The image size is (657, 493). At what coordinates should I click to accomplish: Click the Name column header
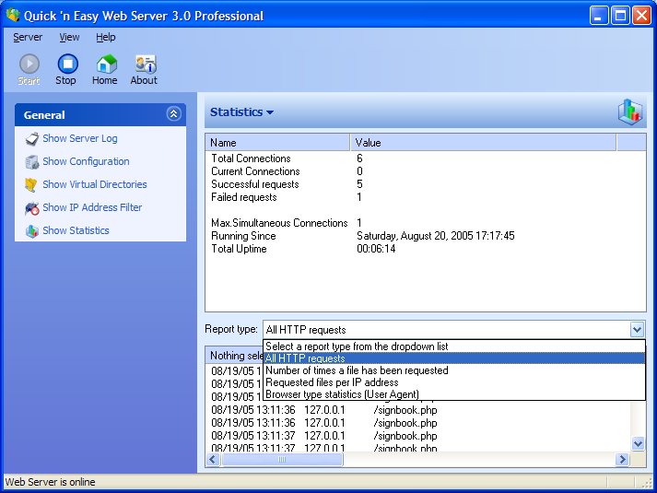click(x=277, y=143)
